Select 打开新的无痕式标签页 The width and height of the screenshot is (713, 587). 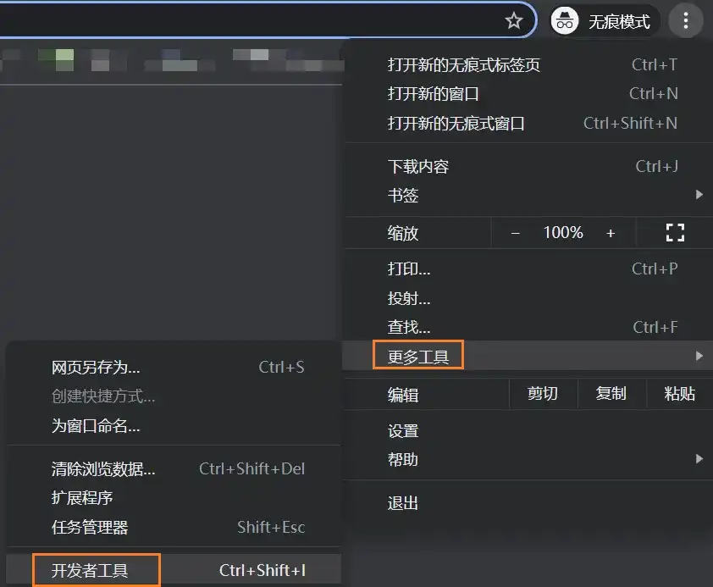point(463,65)
